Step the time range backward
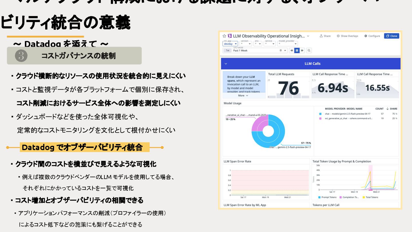Image resolution: width=412 pixels, height=232 pixels. (x=292, y=50)
